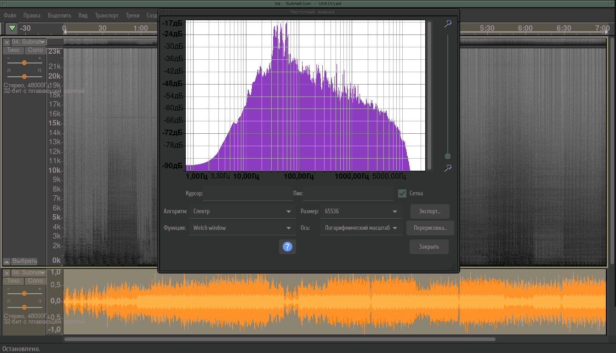Open the Функция dropdown showing Welch window
This screenshot has width=616, height=353.
pos(242,228)
